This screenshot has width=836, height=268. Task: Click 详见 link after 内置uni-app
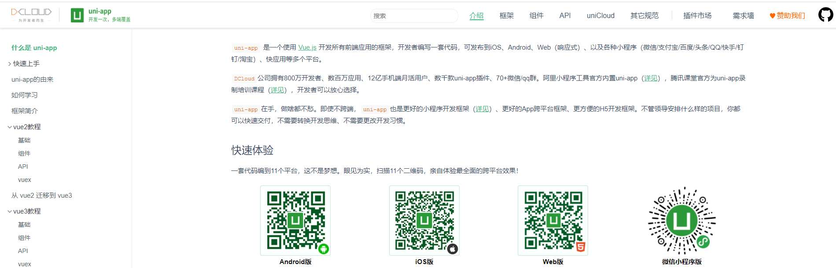tap(651, 78)
